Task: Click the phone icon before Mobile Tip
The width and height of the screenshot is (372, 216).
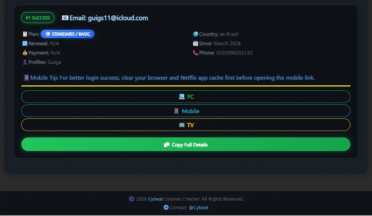Action: click(26, 78)
